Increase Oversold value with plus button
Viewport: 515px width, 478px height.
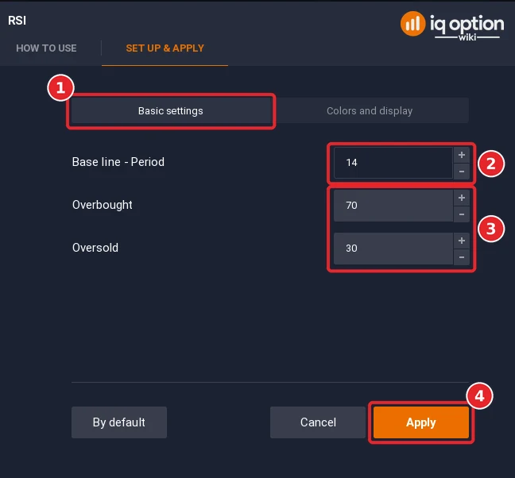(x=462, y=241)
